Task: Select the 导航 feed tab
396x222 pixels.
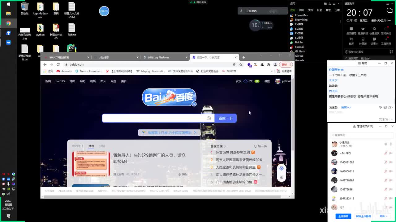Action: [102, 146]
